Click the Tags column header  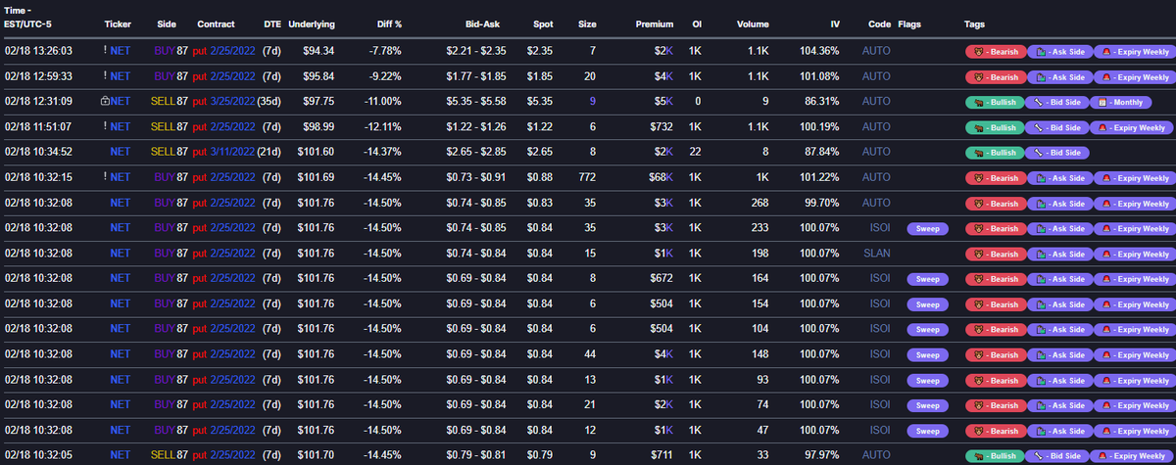point(975,23)
